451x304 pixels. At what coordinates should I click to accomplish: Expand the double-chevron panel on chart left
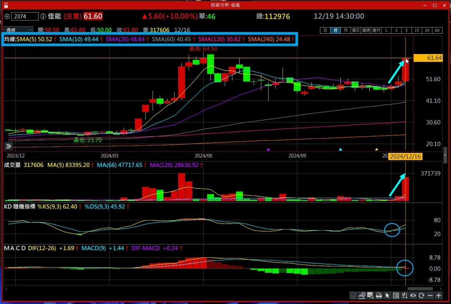pos(8,146)
